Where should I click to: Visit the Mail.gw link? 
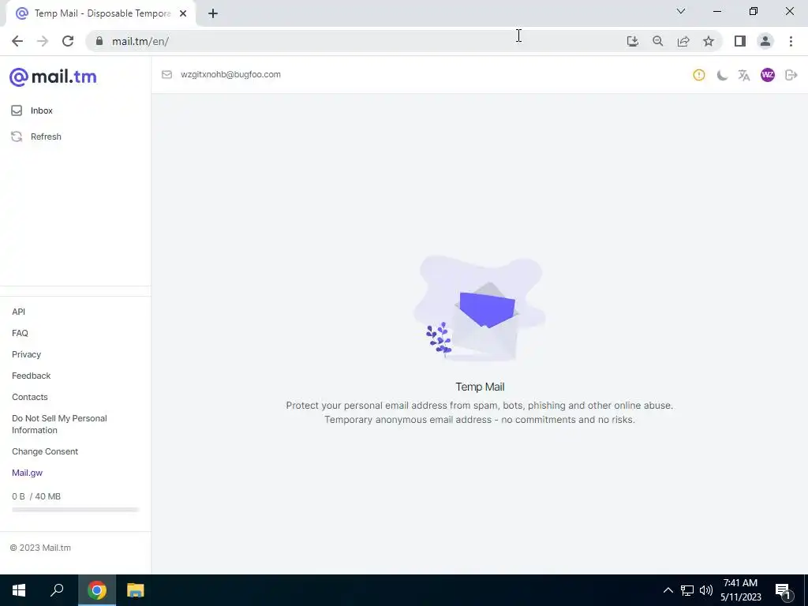tap(28, 473)
